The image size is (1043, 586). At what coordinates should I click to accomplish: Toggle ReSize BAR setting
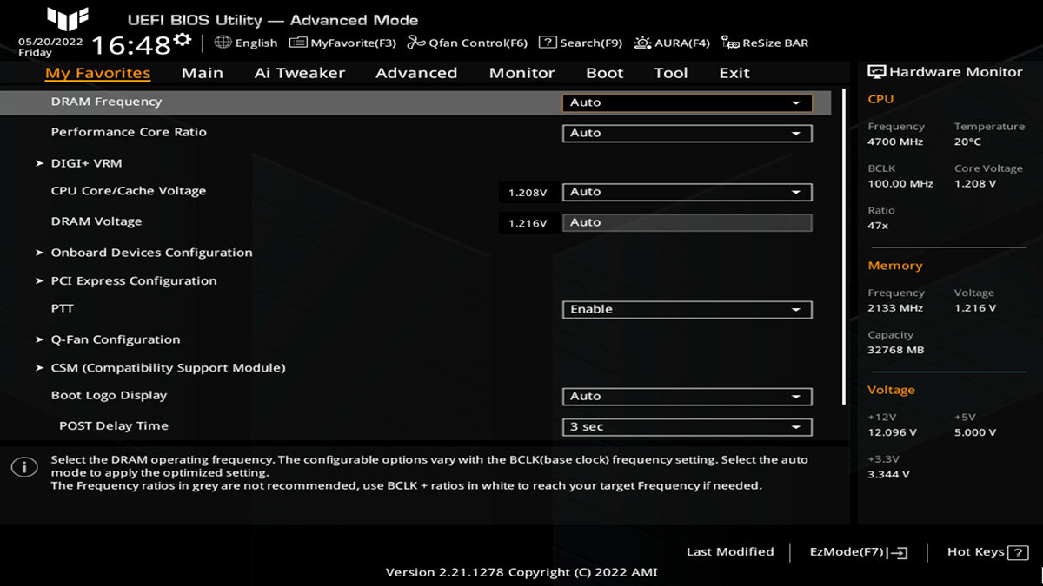click(765, 43)
